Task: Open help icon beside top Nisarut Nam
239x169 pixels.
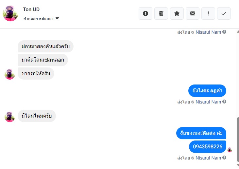Action: tap(224, 32)
